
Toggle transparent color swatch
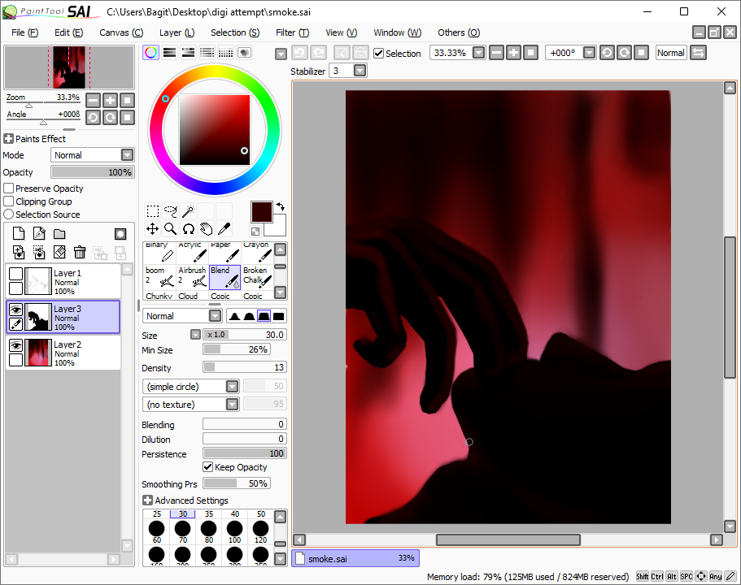pyautogui.click(x=255, y=232)
